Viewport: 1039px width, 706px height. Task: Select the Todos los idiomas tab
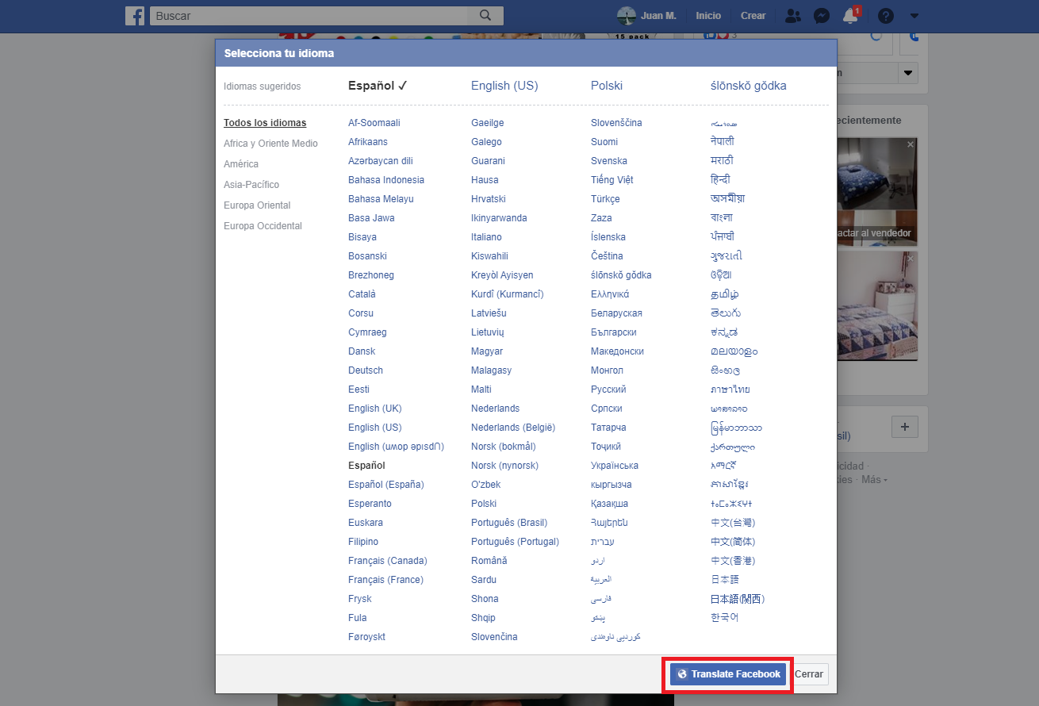point(265,123)
